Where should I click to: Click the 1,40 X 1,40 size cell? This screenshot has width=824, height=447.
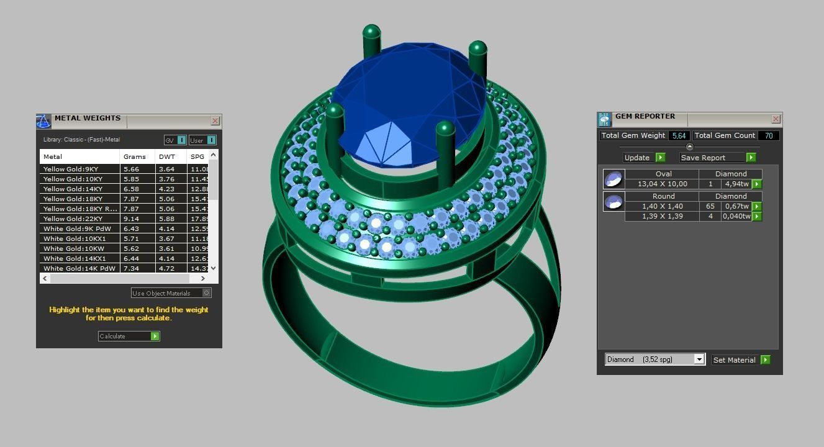(662, 207)
